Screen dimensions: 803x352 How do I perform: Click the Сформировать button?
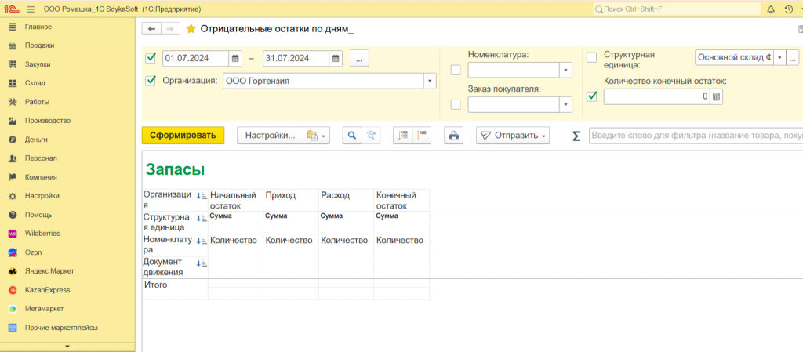pyautogui.click(x=183, y=136)
